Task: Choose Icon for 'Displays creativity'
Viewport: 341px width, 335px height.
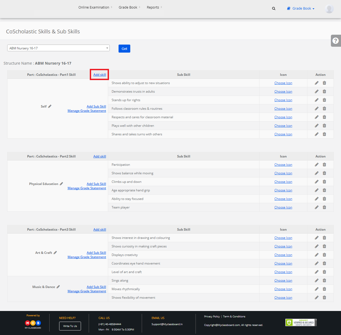Action: (283, 255)
